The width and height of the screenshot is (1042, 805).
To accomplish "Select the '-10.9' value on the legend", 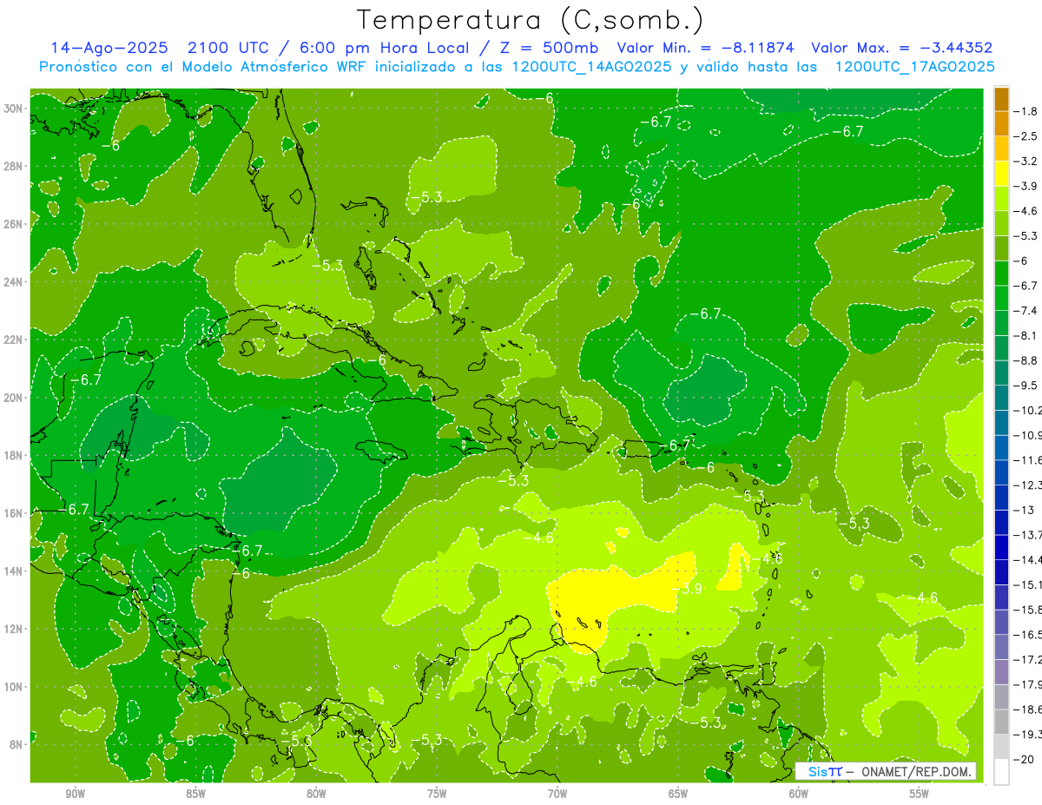I will click(1027, 435).
